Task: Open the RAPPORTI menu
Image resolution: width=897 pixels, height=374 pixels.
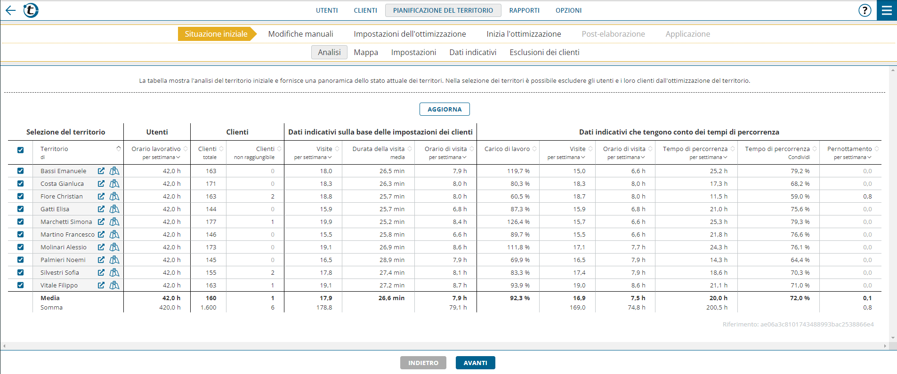Action: pyautogui.click(x=525, y=10)
